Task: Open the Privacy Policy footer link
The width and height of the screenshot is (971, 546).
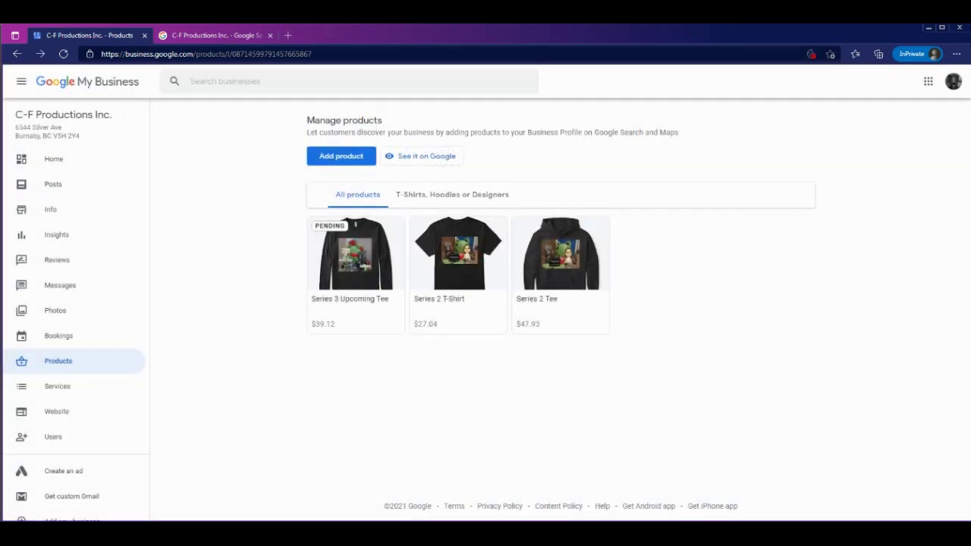Action: [x=499, y=506]
